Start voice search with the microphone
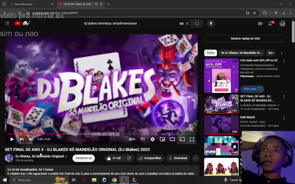The image size is (295, 184). 211,24
